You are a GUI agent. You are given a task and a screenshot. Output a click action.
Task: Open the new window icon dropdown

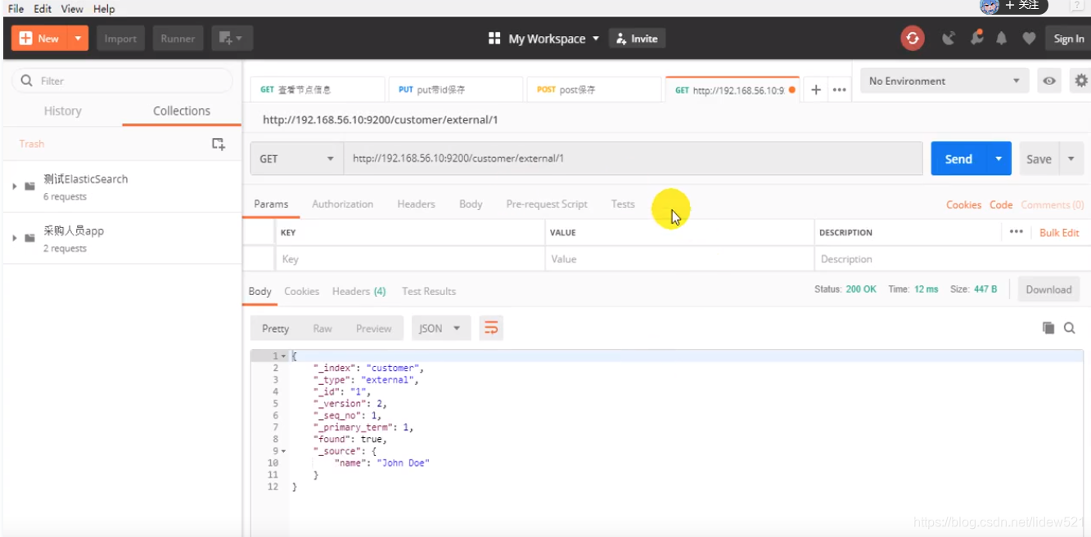point(232,38)
